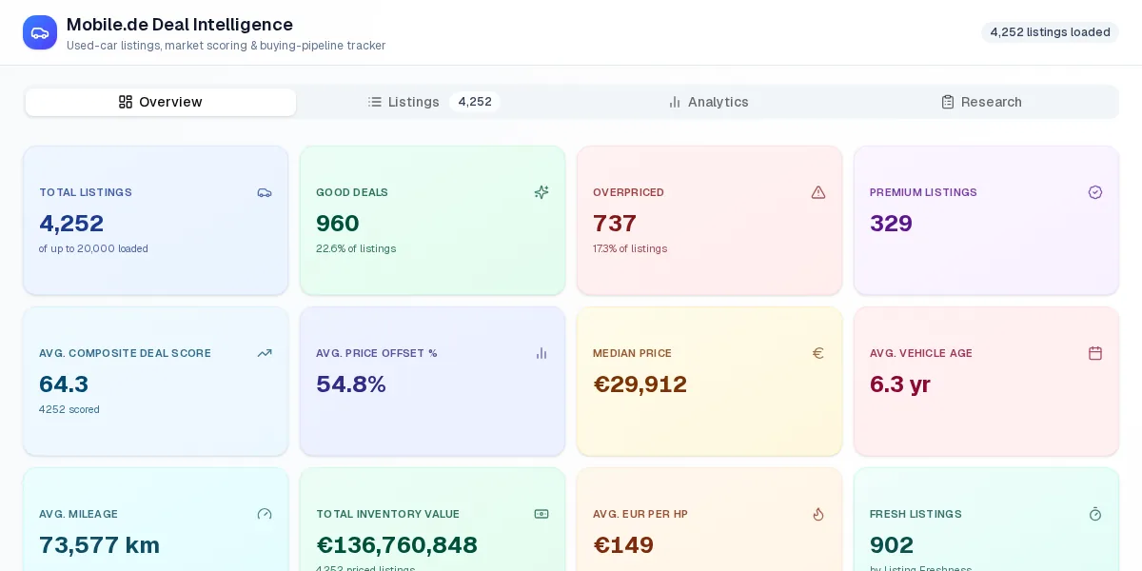Image resolution: width=1142 pixels, height=571 pixels.
Task: Click the '6.3 yr' vehicle age value
Action: tap(900, 384)
